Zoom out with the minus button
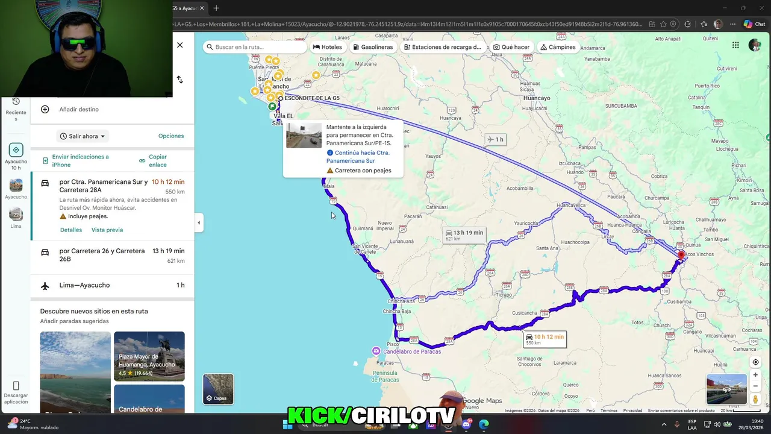The height and width of the screenshot is (434, 771). pyautogui.click(x=755, y=386)
